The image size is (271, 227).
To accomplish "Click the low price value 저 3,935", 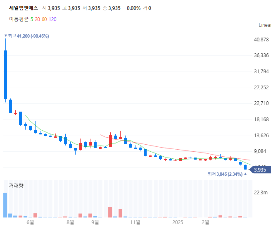I will click(x=91, y=8).
